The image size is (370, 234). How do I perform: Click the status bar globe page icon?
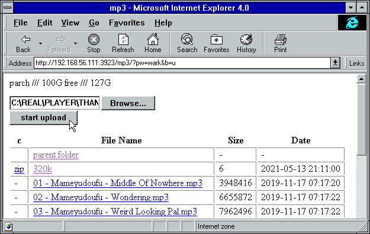tap(8, 226)
